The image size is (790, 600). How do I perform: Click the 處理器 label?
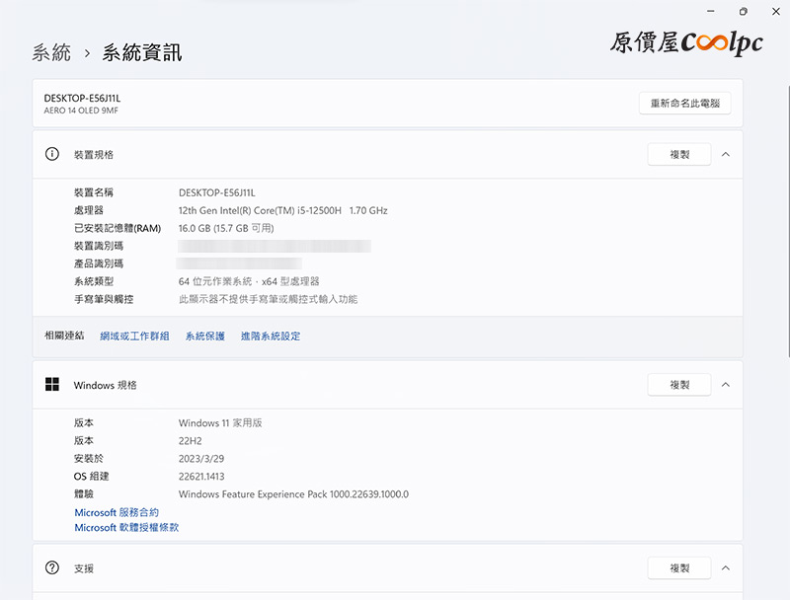[x=89, y=210]
